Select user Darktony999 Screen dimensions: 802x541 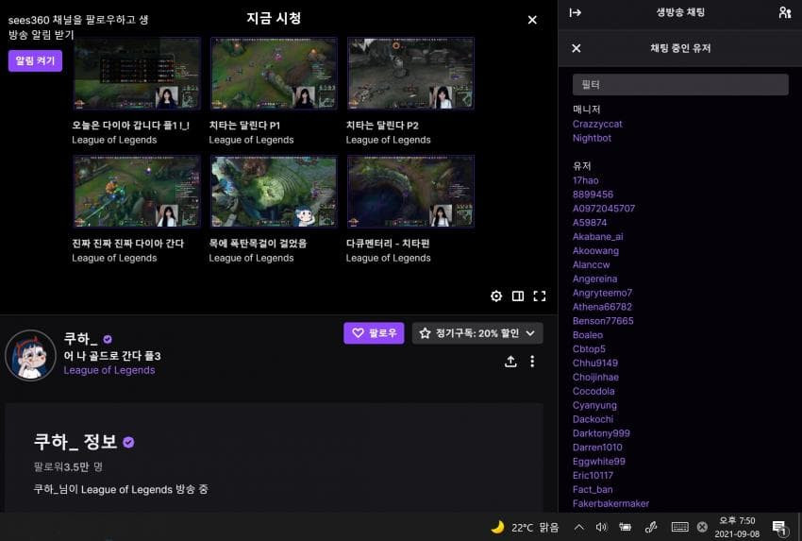click(x=601, y=433)
